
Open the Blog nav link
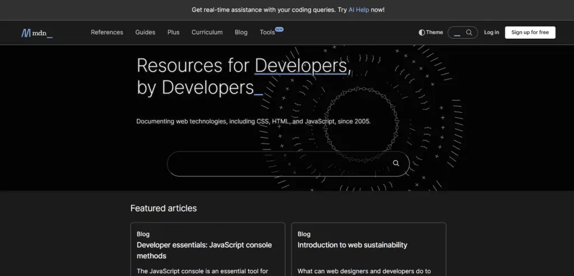[x=241, y=32]
